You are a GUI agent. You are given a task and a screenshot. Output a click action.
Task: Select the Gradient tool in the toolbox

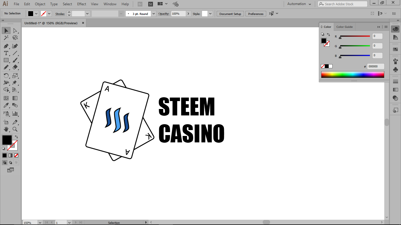[15, 98]
